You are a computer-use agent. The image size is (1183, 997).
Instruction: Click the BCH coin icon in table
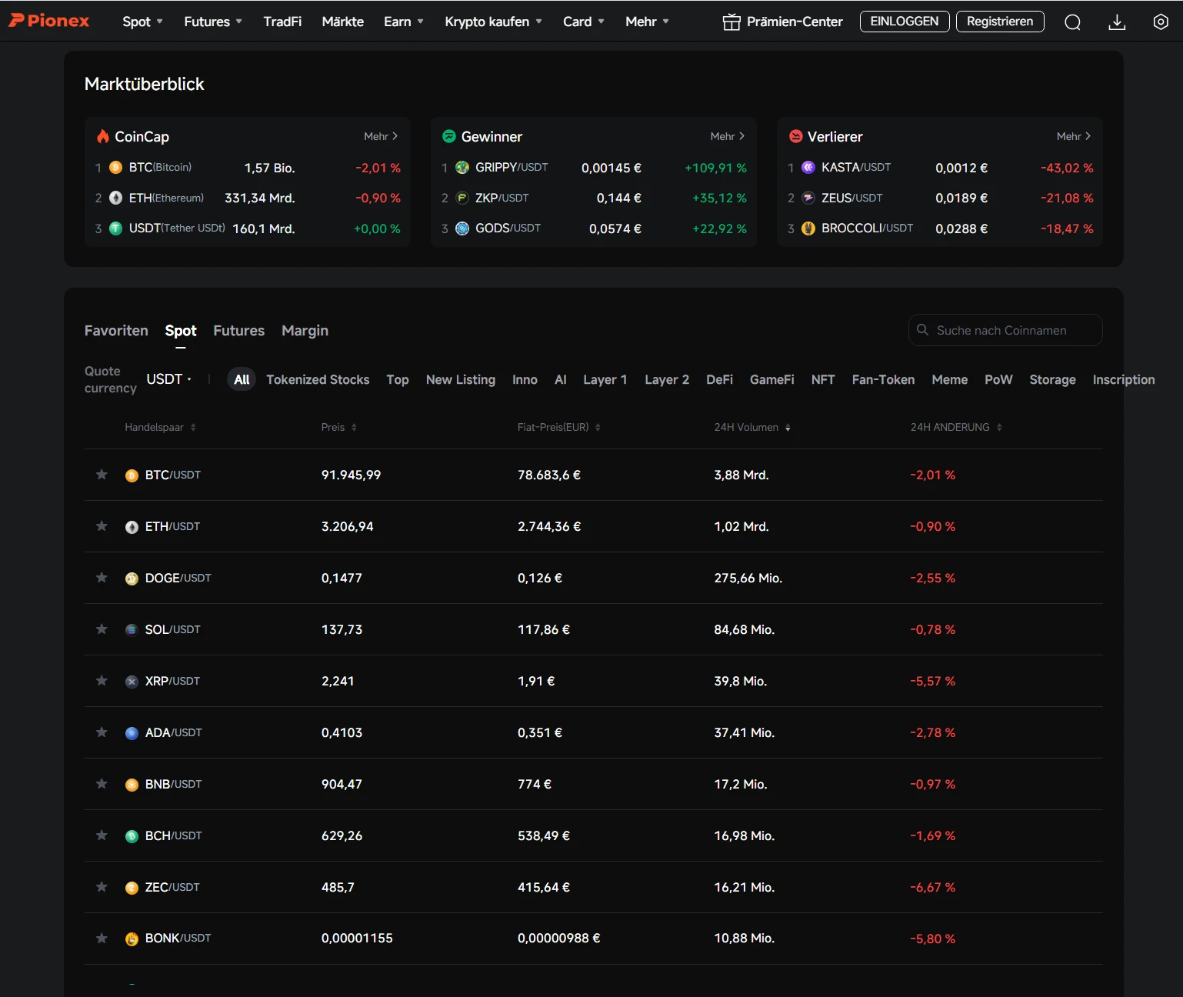coord(132,836)
